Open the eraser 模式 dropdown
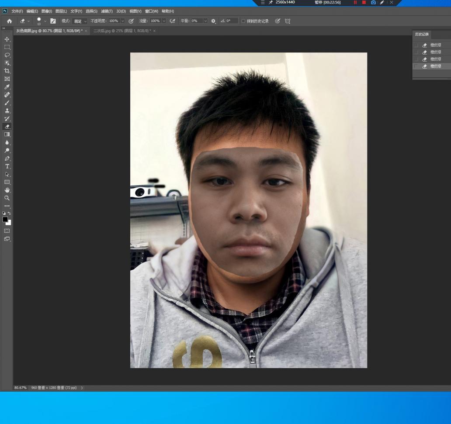 coord(79,21)
